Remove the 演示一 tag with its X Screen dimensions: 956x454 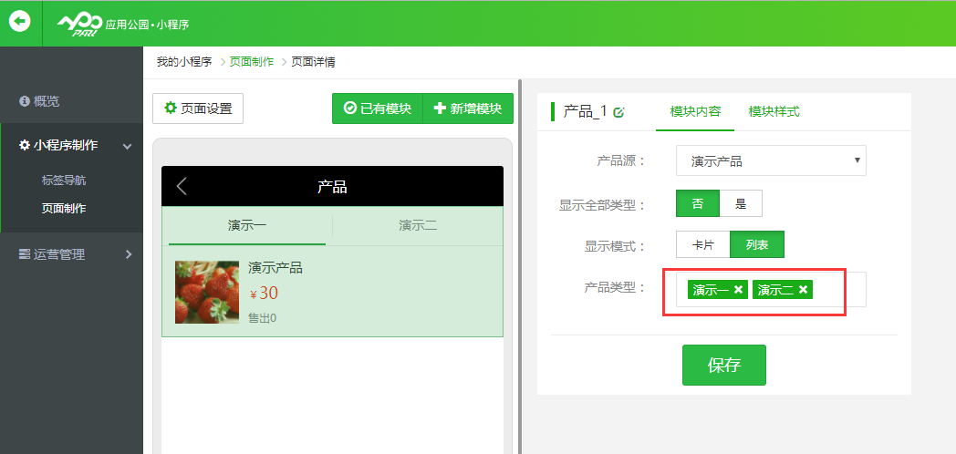pos(738,290)
